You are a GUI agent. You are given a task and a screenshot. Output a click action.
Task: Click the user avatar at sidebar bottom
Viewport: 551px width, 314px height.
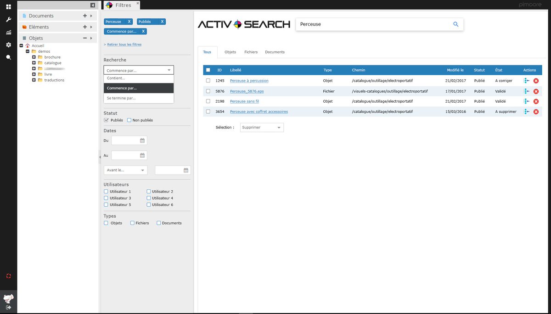pos(8,298)
